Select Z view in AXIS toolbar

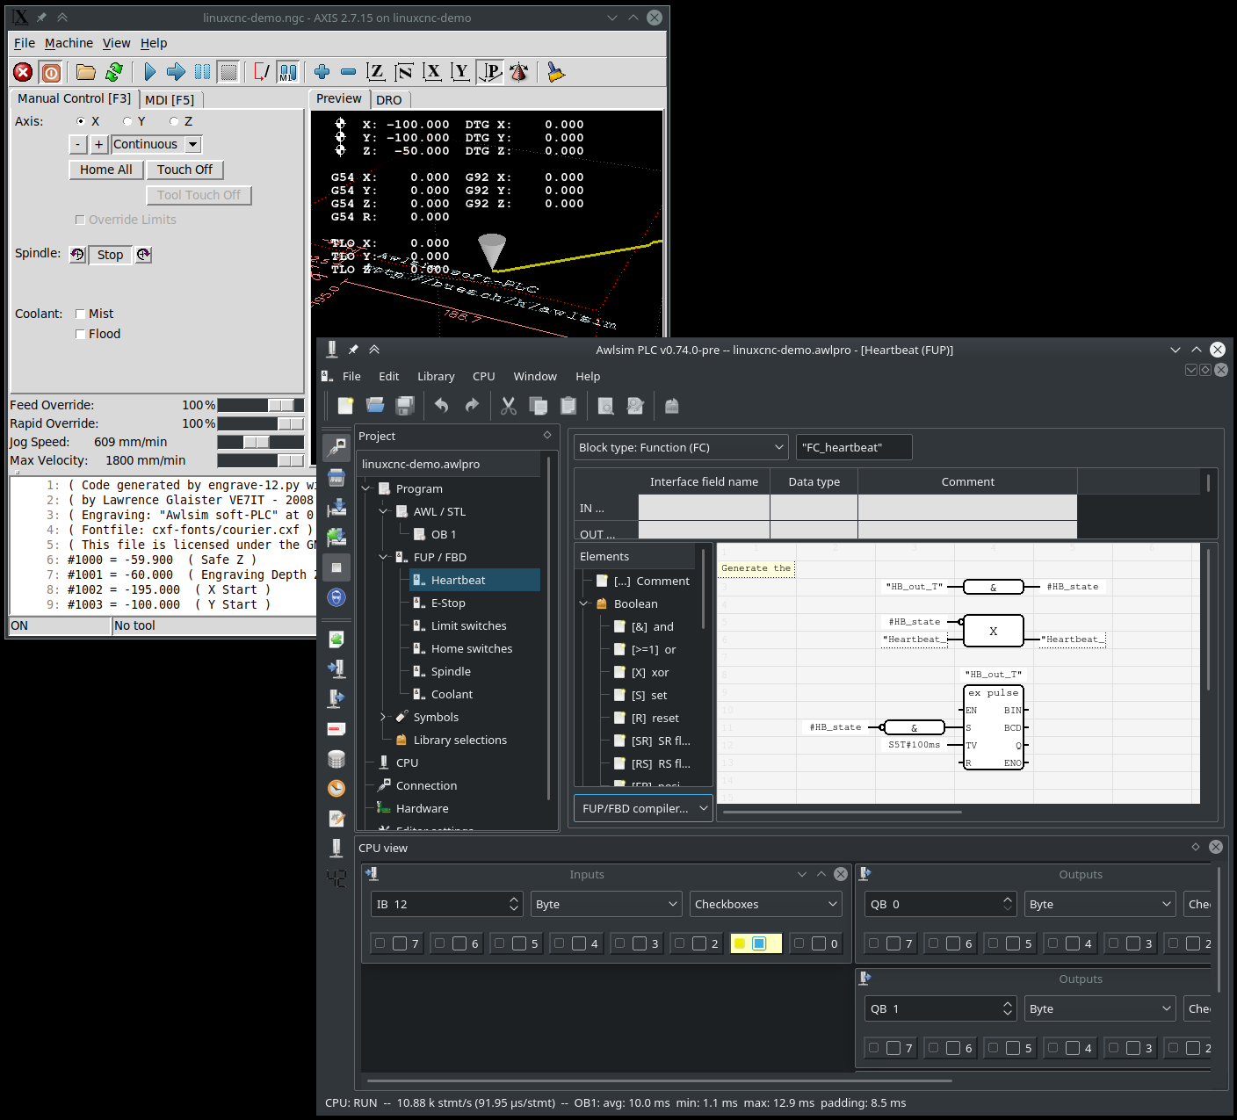(376, 72)
